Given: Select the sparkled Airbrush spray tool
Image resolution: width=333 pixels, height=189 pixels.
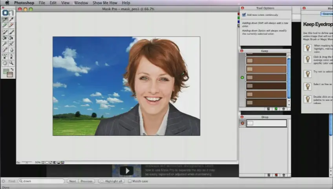Looking at the screenshot, I should (5, 56).
